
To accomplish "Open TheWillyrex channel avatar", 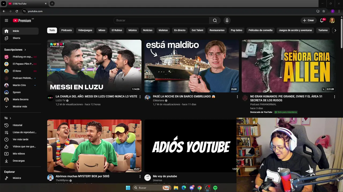I will (50, 178).
